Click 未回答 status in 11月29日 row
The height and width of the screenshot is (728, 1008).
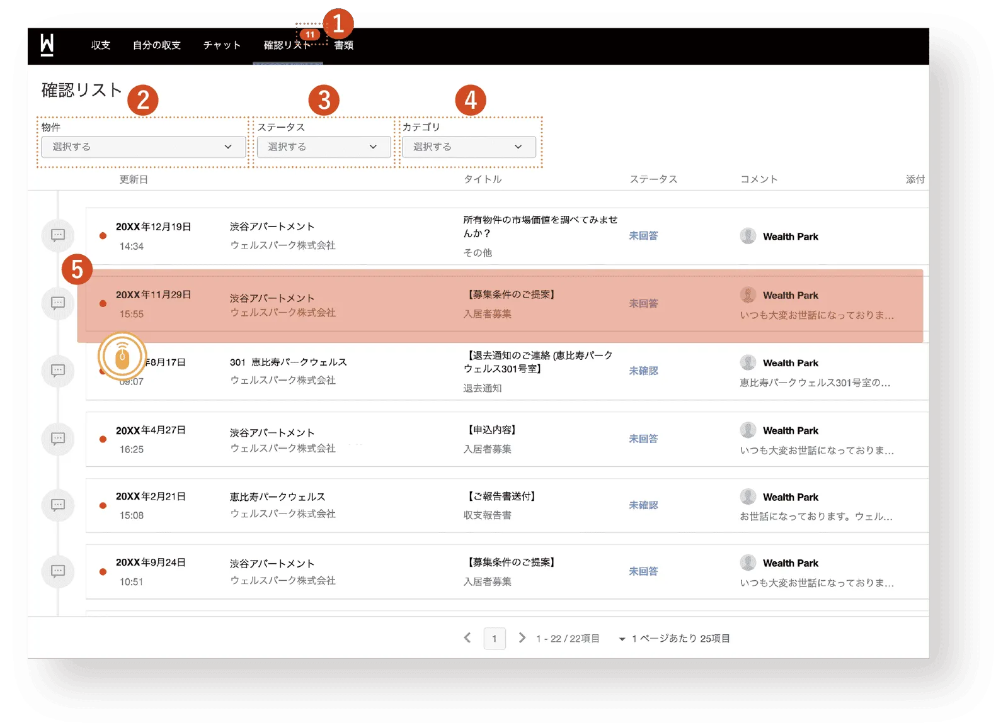tap(643, 303)
